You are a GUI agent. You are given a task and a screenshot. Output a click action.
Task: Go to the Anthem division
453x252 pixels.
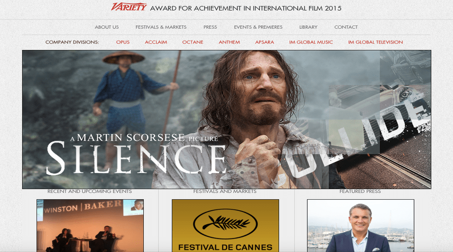pyautogui.click(x=229, y=42)
